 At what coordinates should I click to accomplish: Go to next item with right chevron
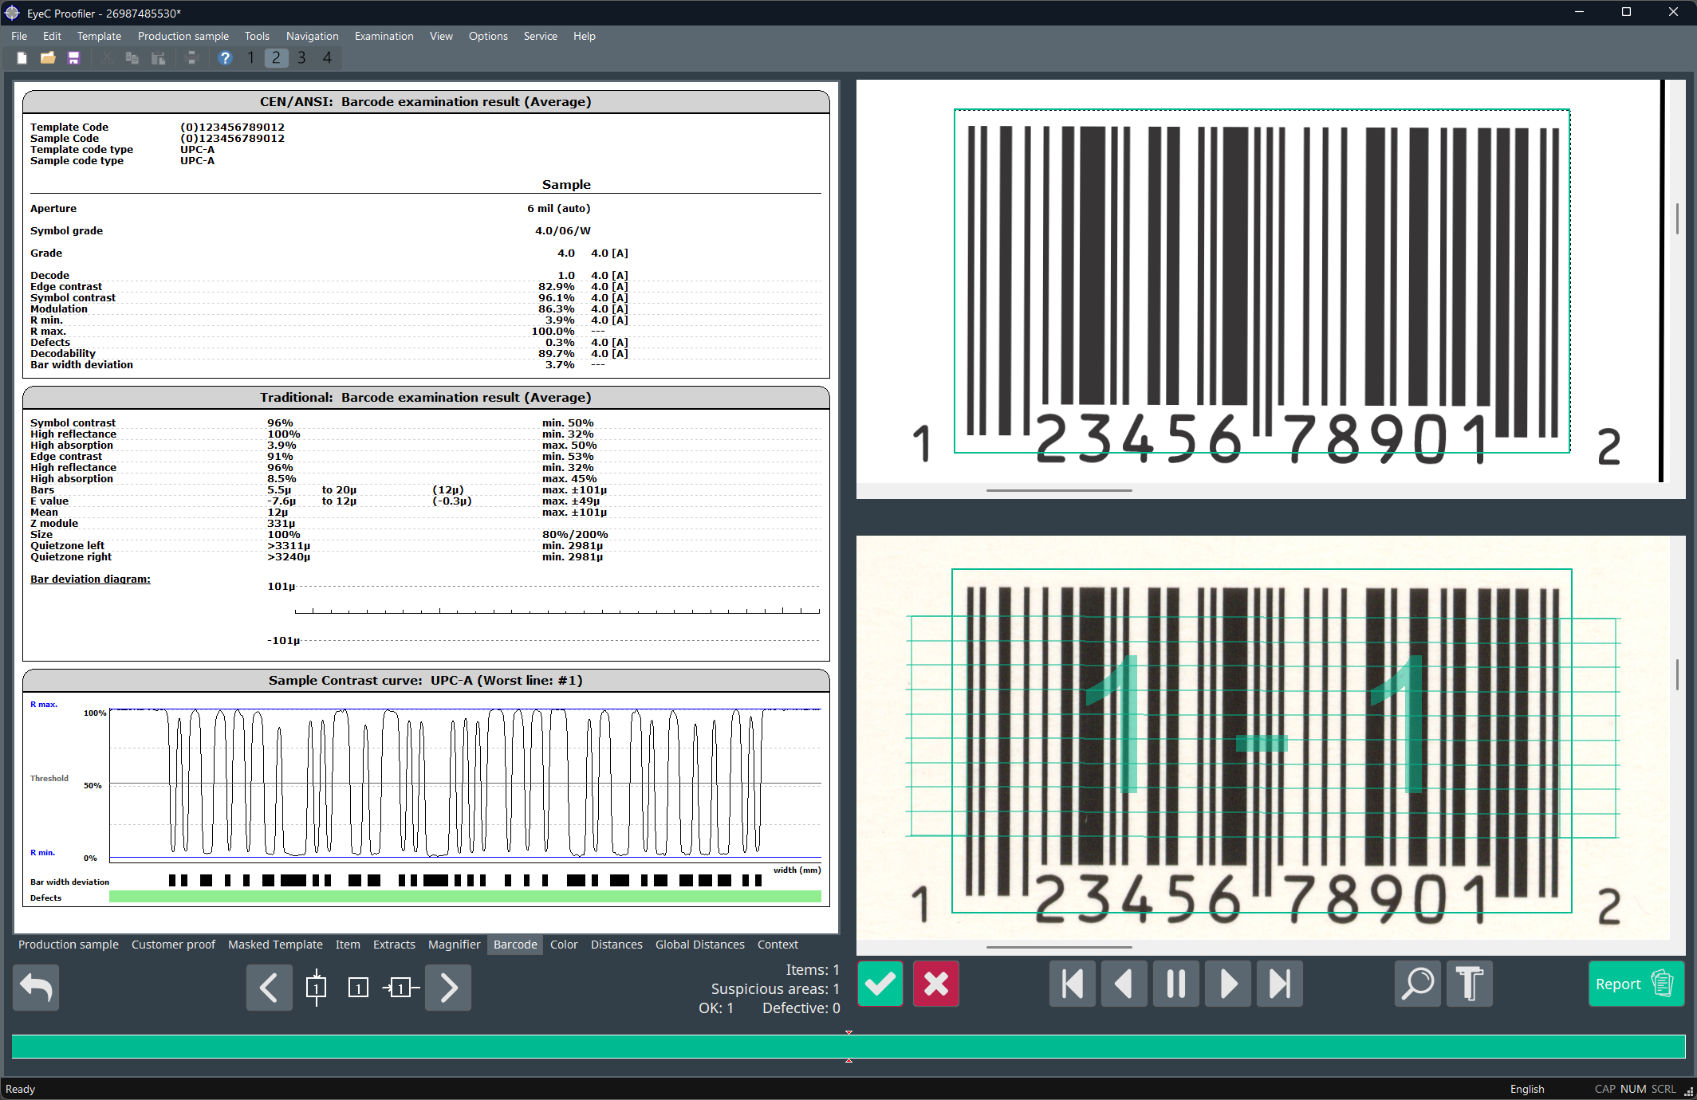pyautogui.click(x=448, y=988)
